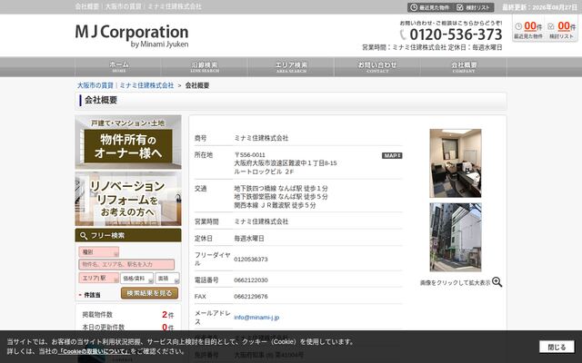Click the MAP button beside the address
582x363 pixels.
[392, 155]
